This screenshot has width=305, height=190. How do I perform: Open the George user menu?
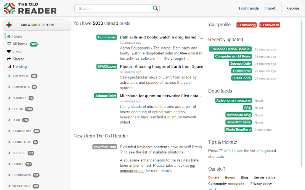click(293, 8)
